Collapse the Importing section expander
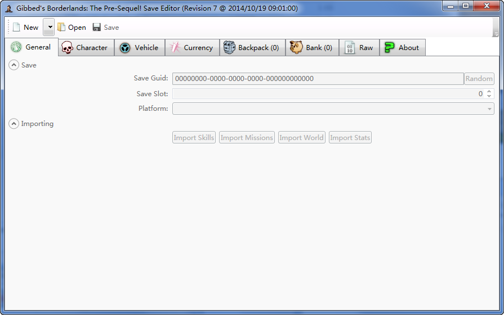 [x=14, y=124]
